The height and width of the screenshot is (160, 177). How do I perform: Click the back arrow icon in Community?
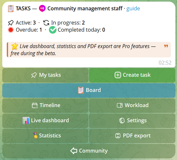coord(74,151)
